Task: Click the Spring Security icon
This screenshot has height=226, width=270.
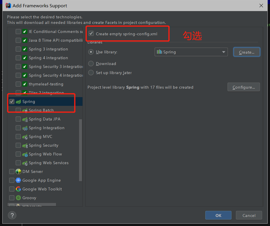Action: pos(25,146)
